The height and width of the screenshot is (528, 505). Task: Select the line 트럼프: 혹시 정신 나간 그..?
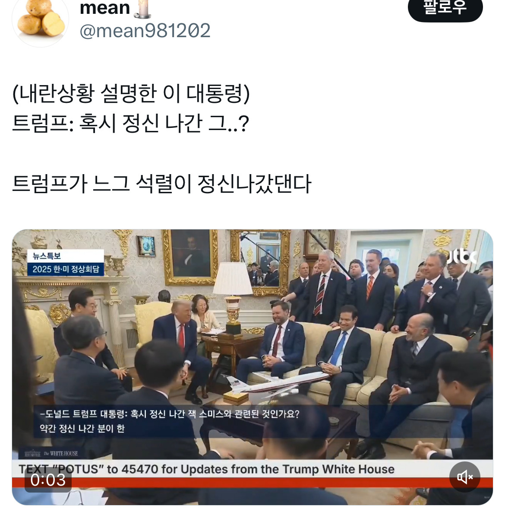pyautogui.click(x=131, y=124)
